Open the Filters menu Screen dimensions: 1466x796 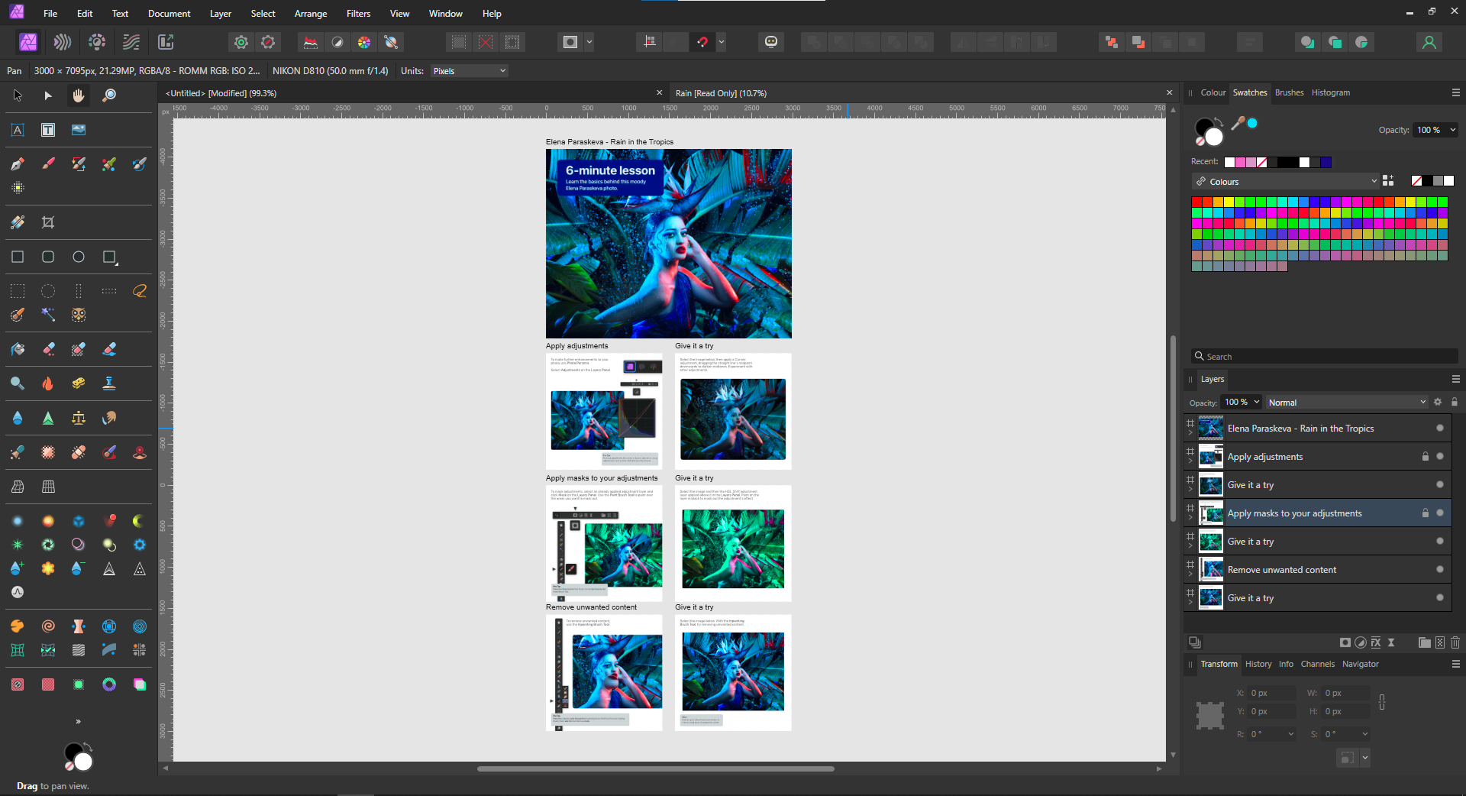[358, 14]
